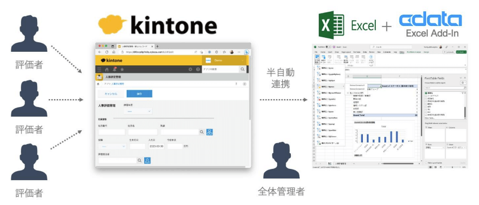This screenshot has width=479, height=205.
Task: Click the blue user picker icon
Action: [147, 161]
